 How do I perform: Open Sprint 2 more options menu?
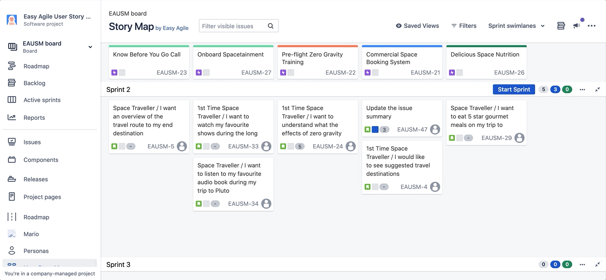tap(582, 89)
